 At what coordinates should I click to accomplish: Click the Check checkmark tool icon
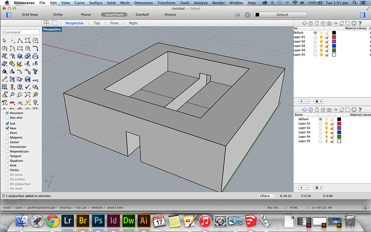(27, 87)
